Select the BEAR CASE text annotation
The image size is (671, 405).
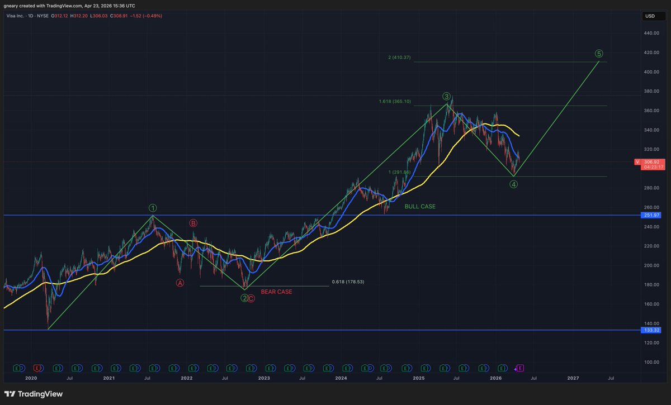click(276, 292)
